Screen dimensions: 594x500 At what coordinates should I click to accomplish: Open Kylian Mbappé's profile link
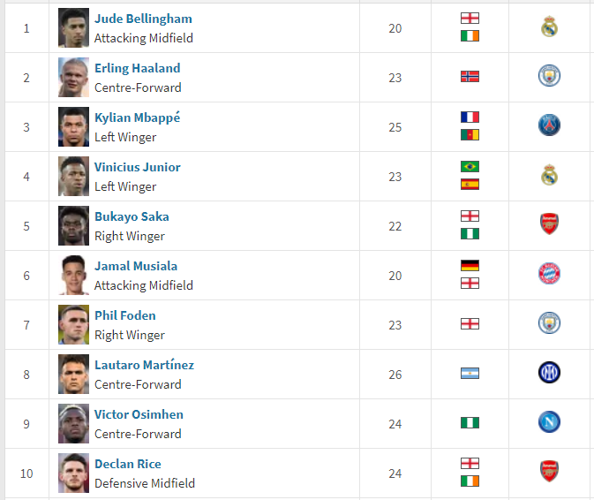pyautogui.click(x=137, y=117)
